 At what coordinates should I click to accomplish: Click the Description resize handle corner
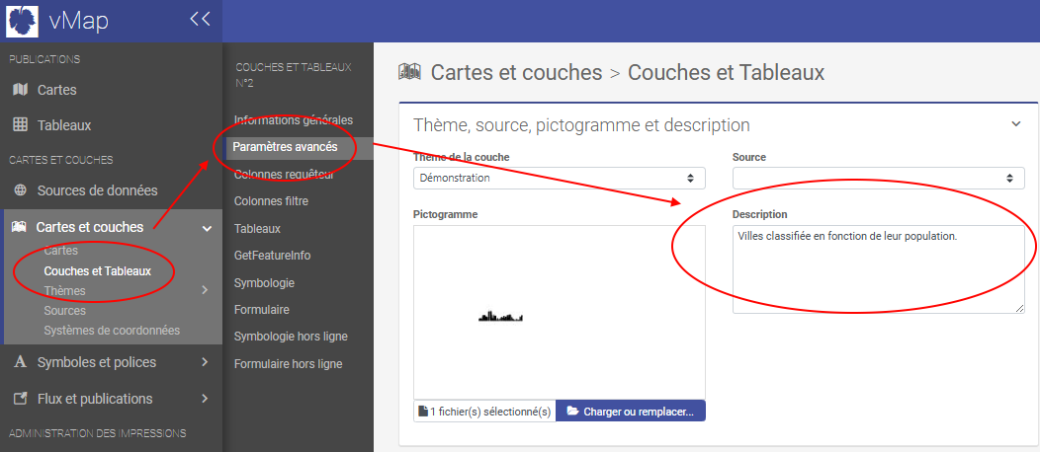[1019, 309]
